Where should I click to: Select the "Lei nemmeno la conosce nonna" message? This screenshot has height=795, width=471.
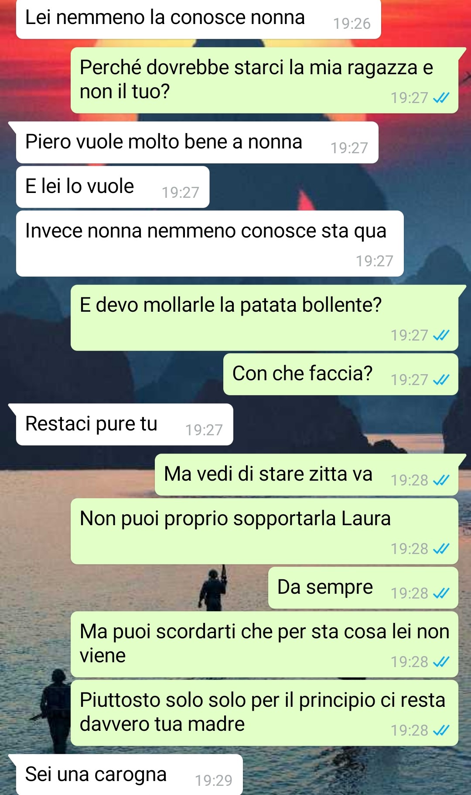click(198, 19)
